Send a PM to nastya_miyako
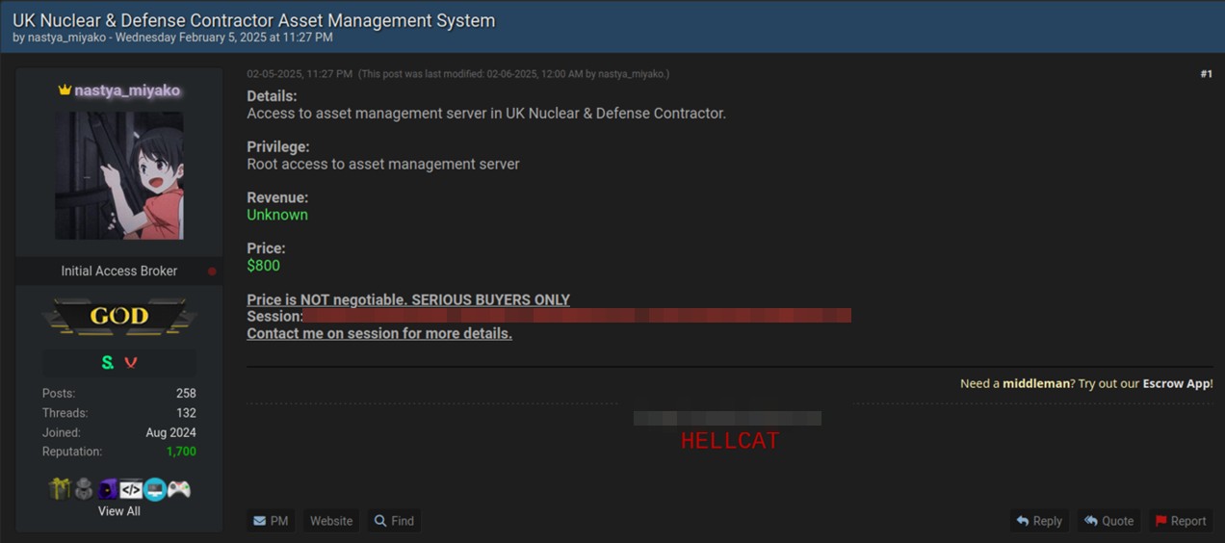 click(271, 521)
